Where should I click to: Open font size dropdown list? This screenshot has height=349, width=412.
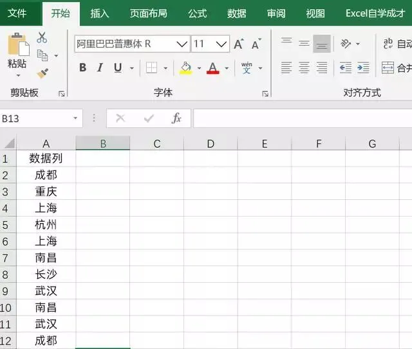[221, 44]
